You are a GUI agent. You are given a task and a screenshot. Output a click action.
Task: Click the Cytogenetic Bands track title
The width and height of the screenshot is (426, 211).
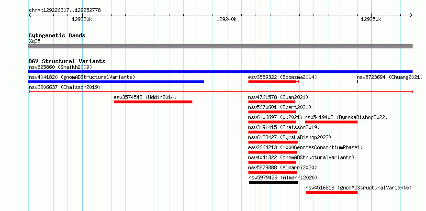(x=57, y=35)
